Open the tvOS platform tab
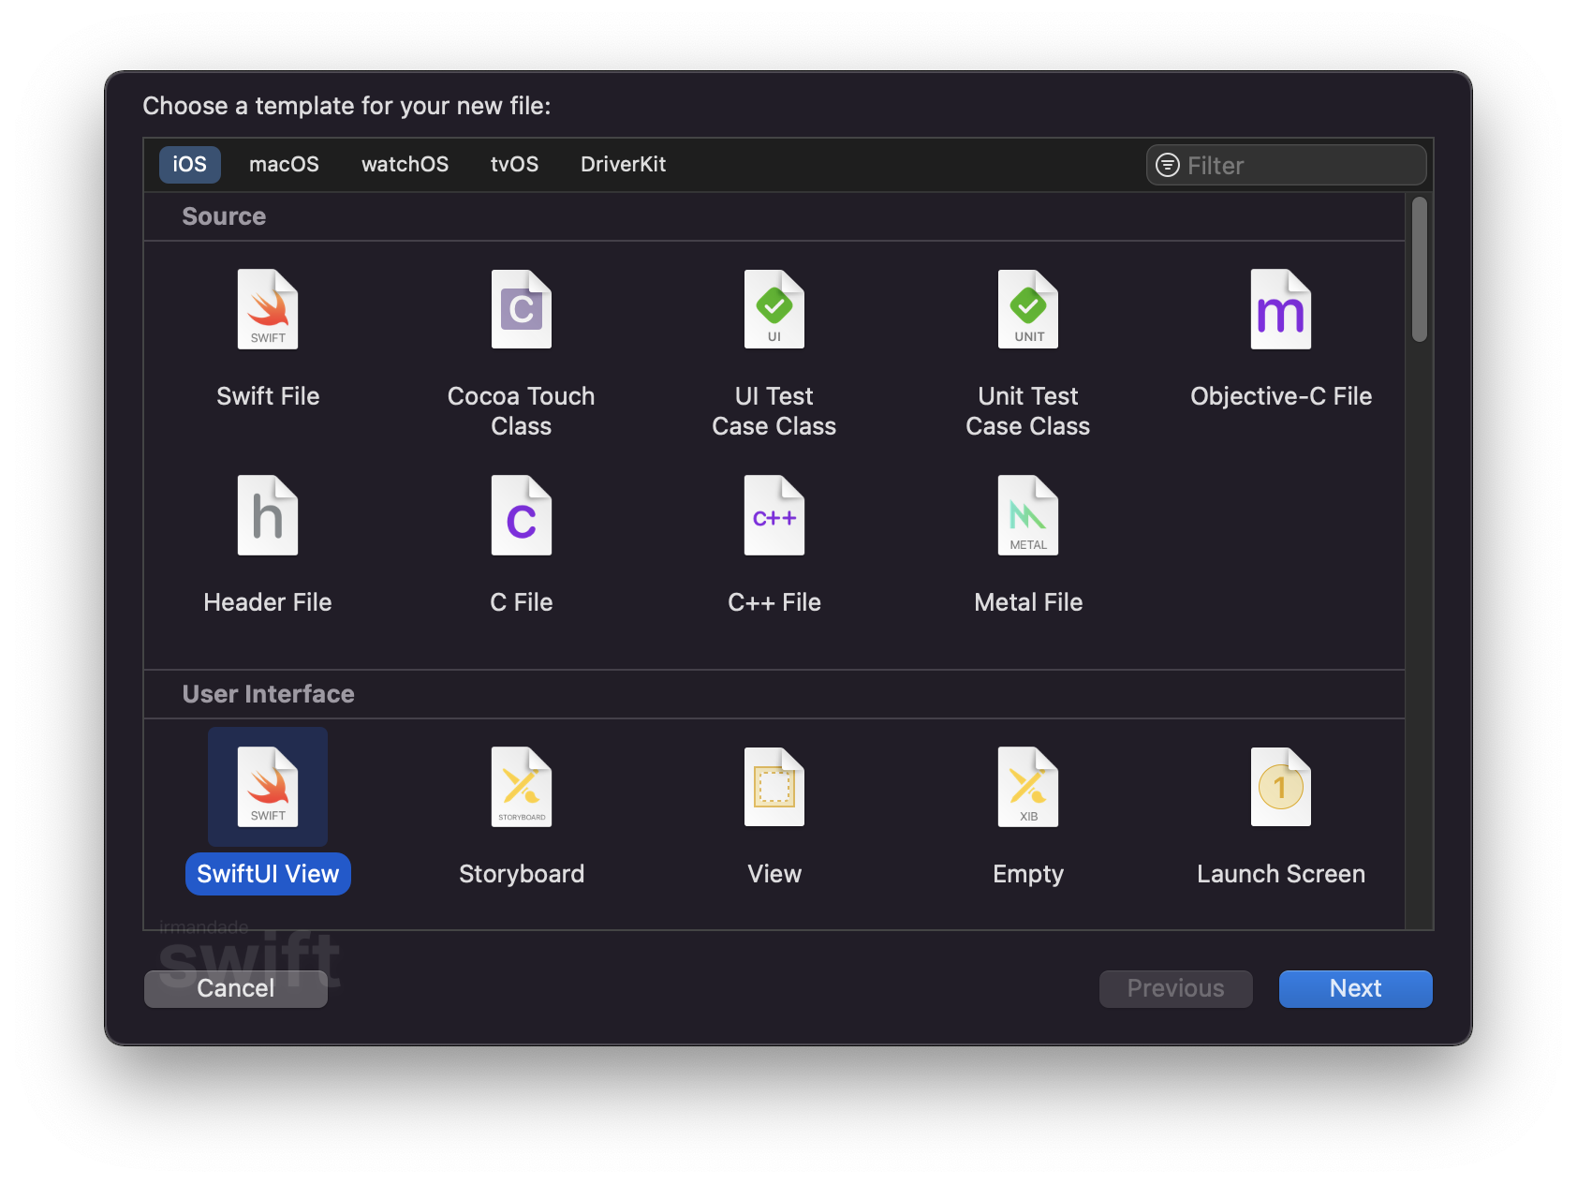The height and width of the screenshot is (1184, 1577). 514,164
